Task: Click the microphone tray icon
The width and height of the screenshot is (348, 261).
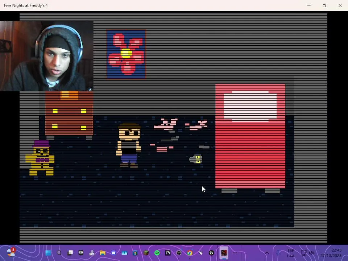Action: coord(278,253)
